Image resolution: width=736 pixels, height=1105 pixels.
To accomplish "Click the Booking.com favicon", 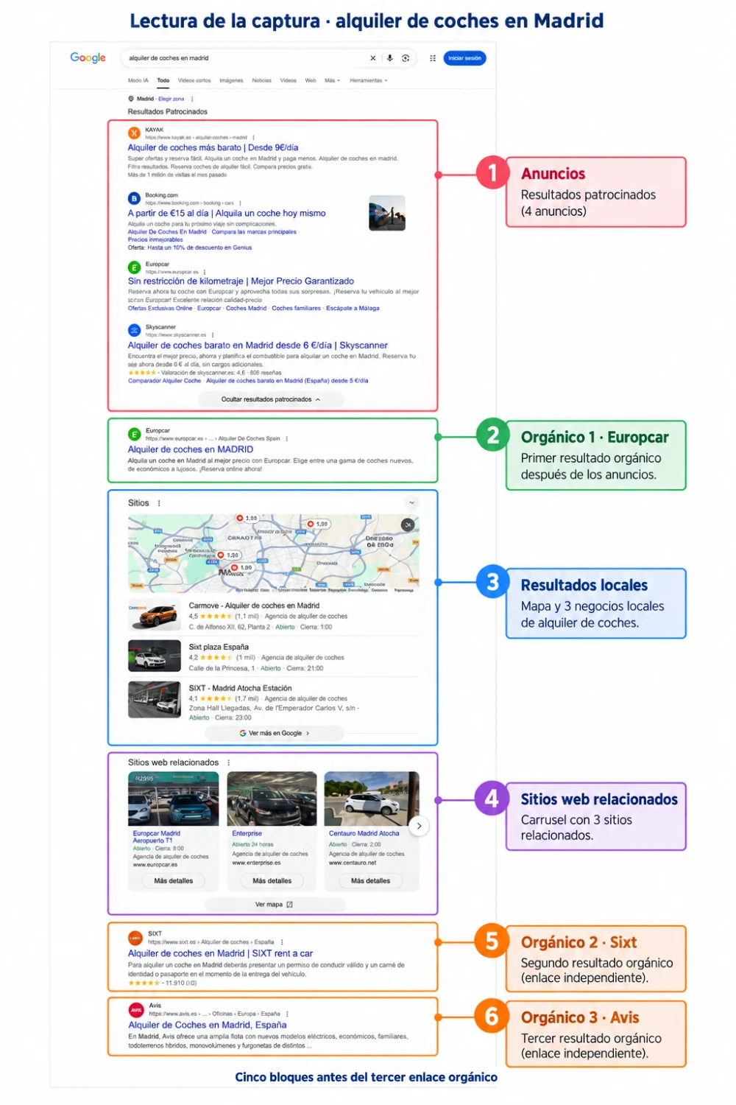I will coord(134,198).
